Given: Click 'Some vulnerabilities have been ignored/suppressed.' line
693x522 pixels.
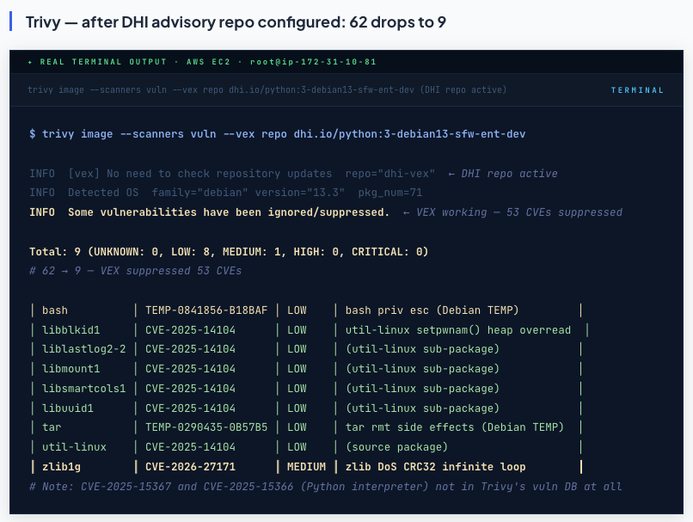Looking at the screenshot, I should (x=209, y=212).
